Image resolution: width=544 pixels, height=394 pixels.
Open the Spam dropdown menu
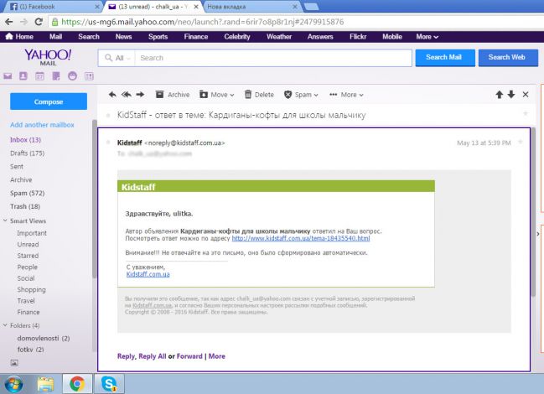point(301,95)
